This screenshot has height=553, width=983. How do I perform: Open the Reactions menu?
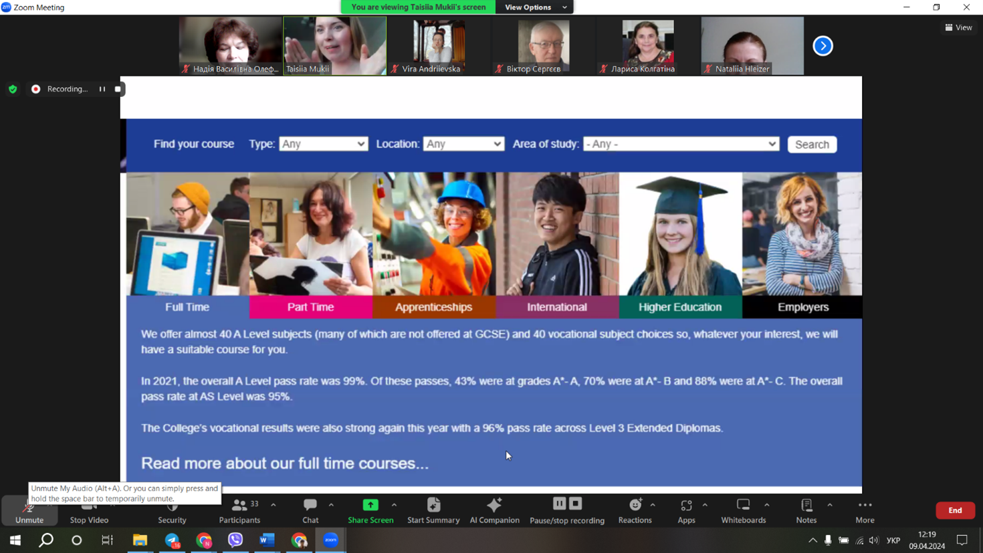coord(635,512)
